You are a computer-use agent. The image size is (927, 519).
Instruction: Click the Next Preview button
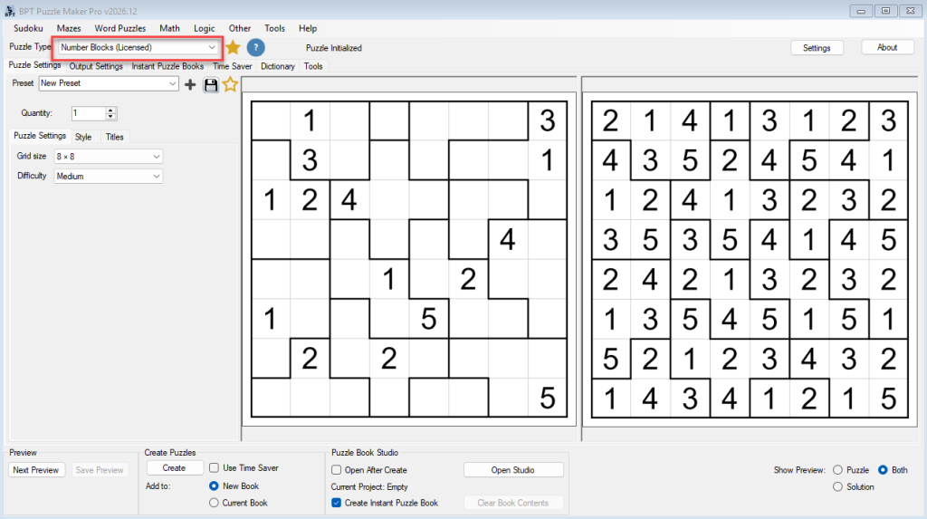pyautogui.click(x=36, y=470)
